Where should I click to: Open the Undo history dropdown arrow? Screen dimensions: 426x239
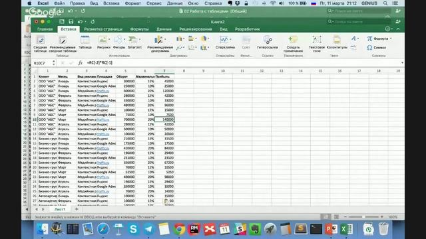pyautogui.click(x=85, y=22)
